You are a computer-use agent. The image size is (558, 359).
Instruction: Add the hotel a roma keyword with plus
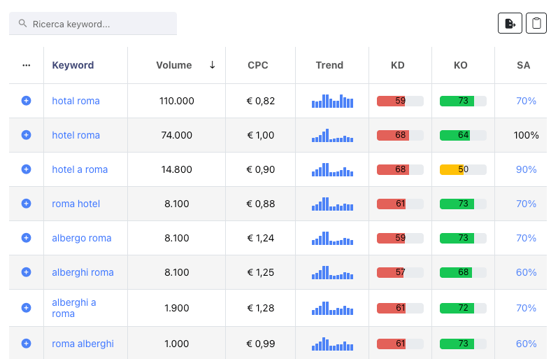pyautogui.click(x=26, y=169)
